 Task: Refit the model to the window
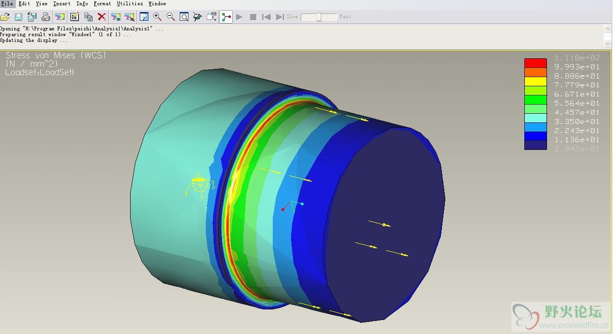tap(184, 17)
